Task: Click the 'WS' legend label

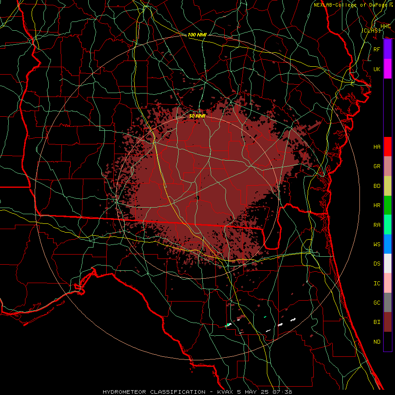Action: point(377,244)
